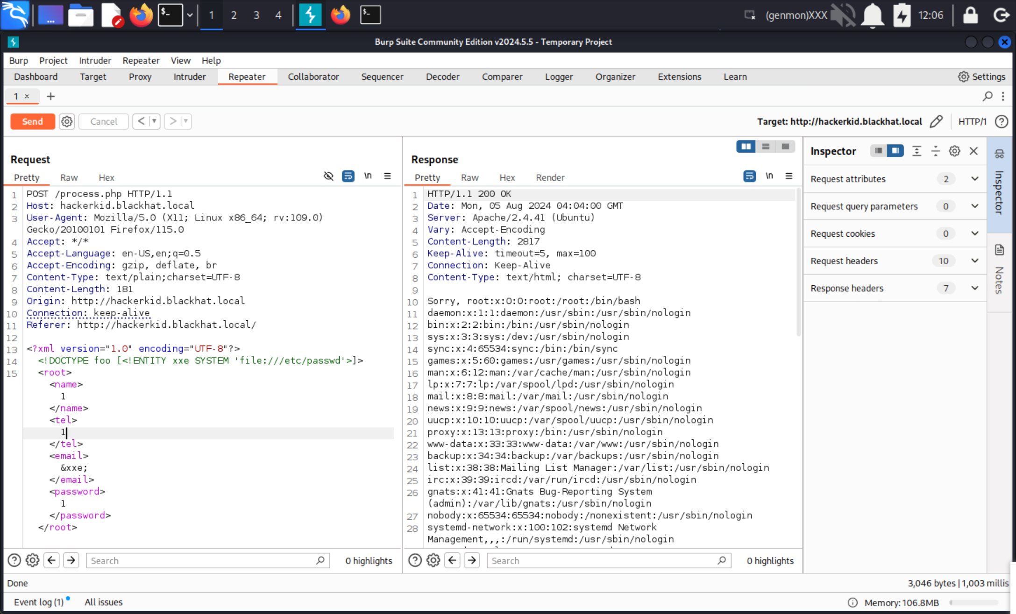Open the Intruder tool tab
The height and width of the screenshot is (614, 1016).
(189, 77)
